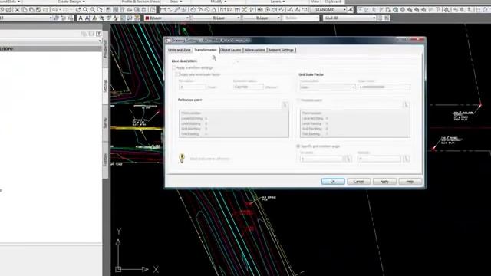The height and width of the screenshot is (276, 491).
Task: Click the Elevation input field
Action: click(x=193, y=87)
